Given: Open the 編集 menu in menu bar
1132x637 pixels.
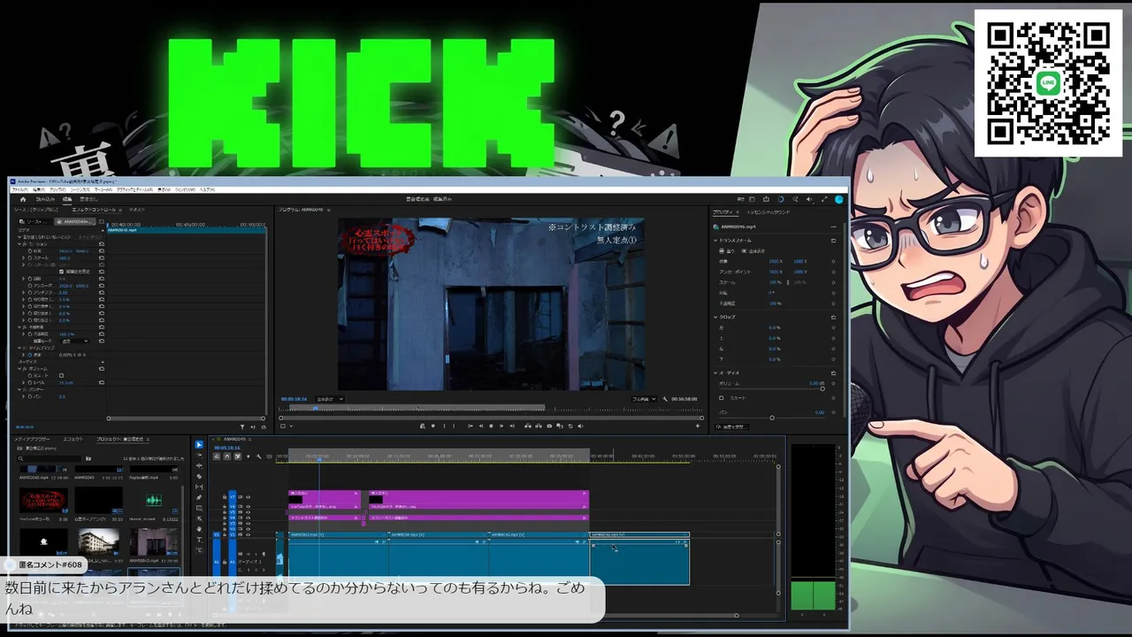Looking at the screenshot, I should pos(39,189).
